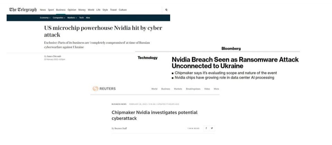Open The Telegraph masthead logo

23,10
